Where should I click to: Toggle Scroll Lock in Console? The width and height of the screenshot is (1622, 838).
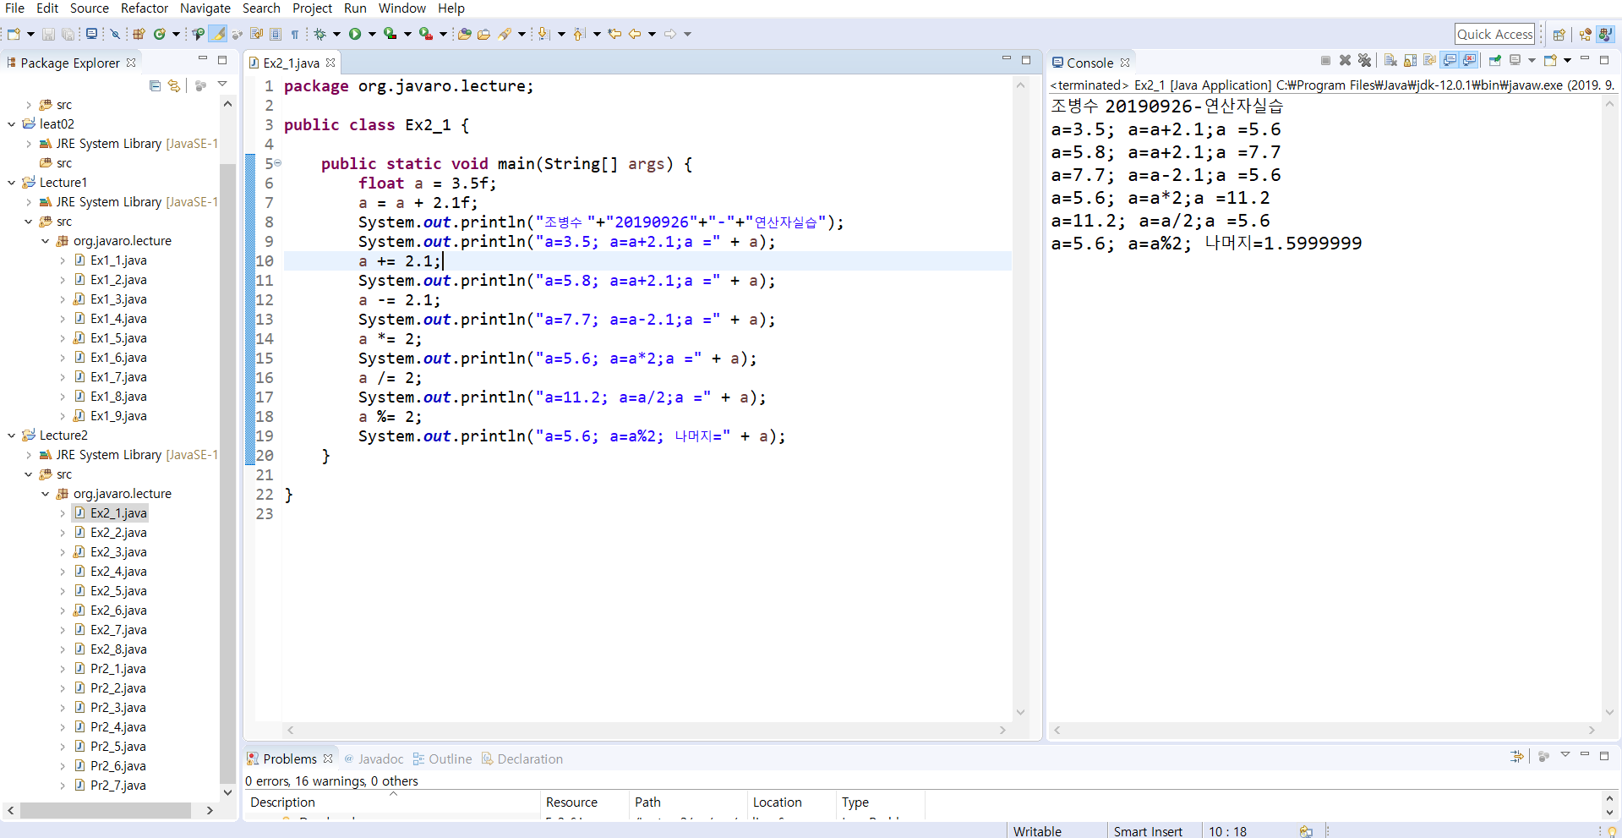pyautogui.click(x=1410, y=60)
